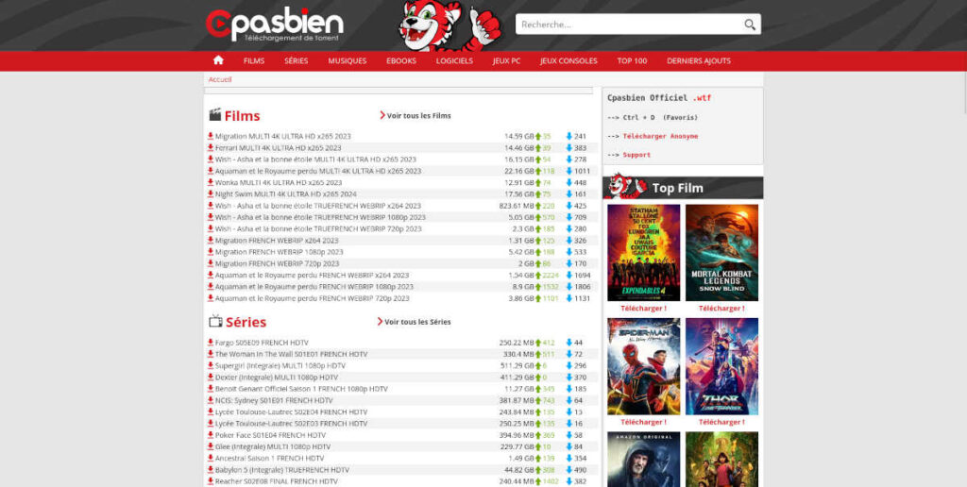Click the tiger mascot in header
Viewport: 967px width, 487px height.
(449, 25)
